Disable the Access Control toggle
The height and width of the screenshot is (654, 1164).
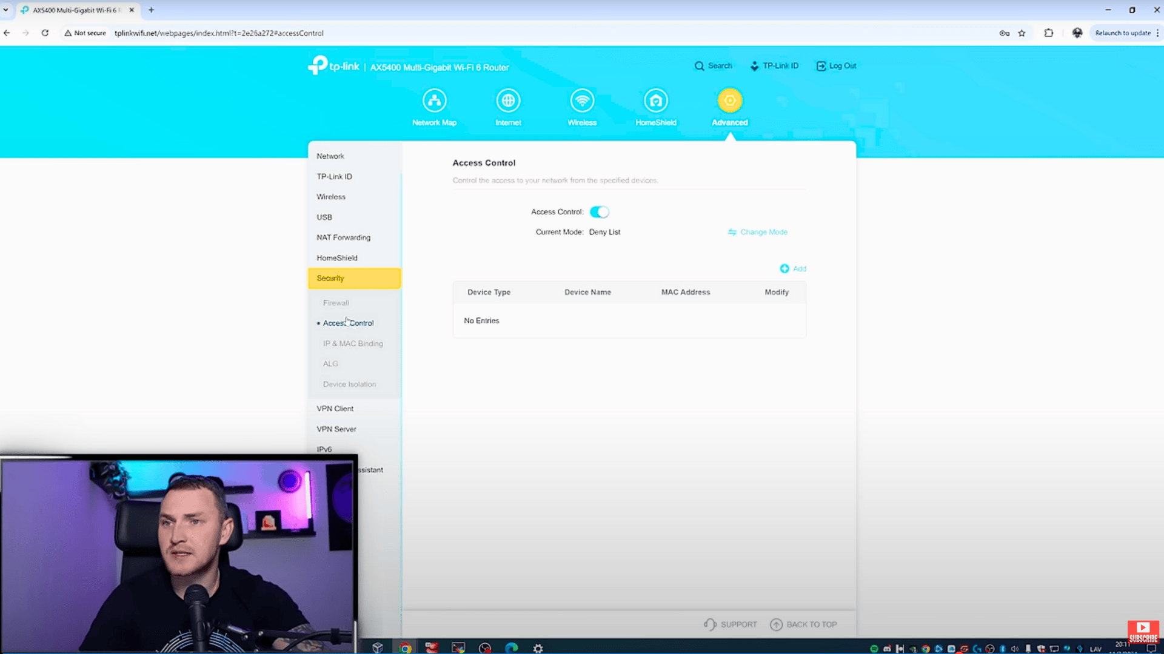(599, 212)
